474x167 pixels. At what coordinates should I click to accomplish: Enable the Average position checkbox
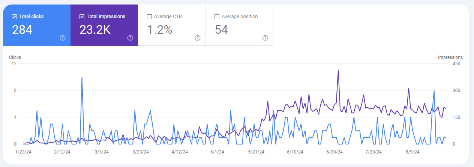click(217, 17)
